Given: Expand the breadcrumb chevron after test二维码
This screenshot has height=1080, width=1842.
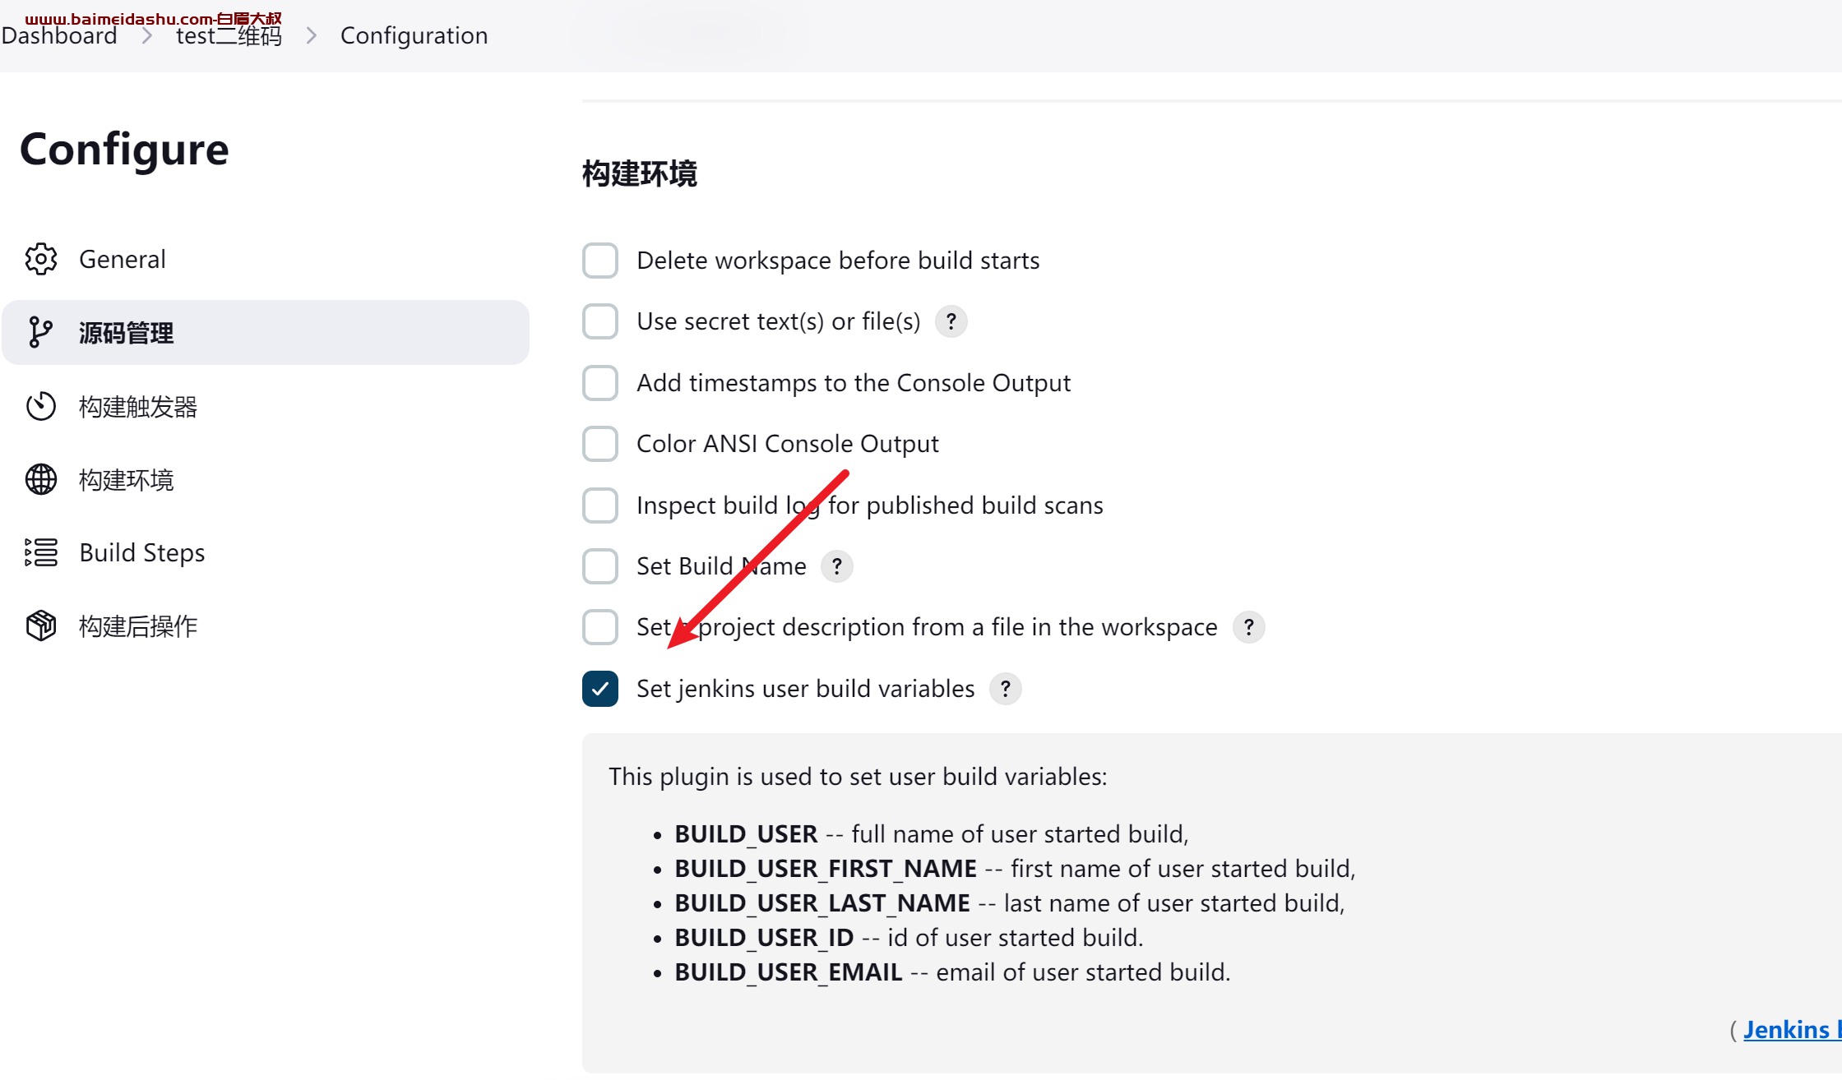Looking at the screenshot, I should tap(312, 35).
